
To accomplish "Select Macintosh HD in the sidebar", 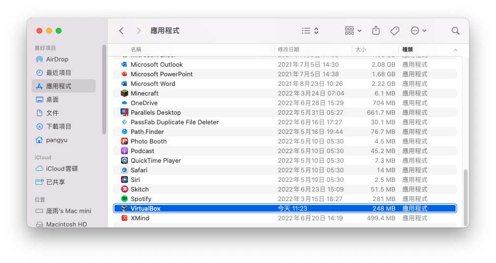I will click(63, 224).
